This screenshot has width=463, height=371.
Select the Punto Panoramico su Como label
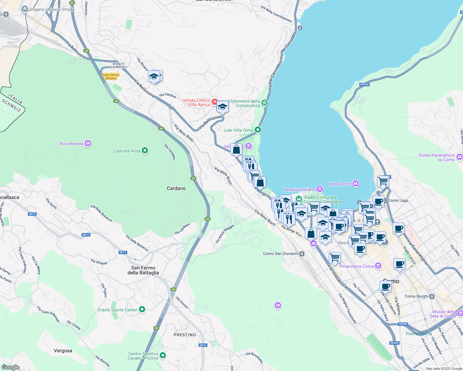[x=437, y=157]
